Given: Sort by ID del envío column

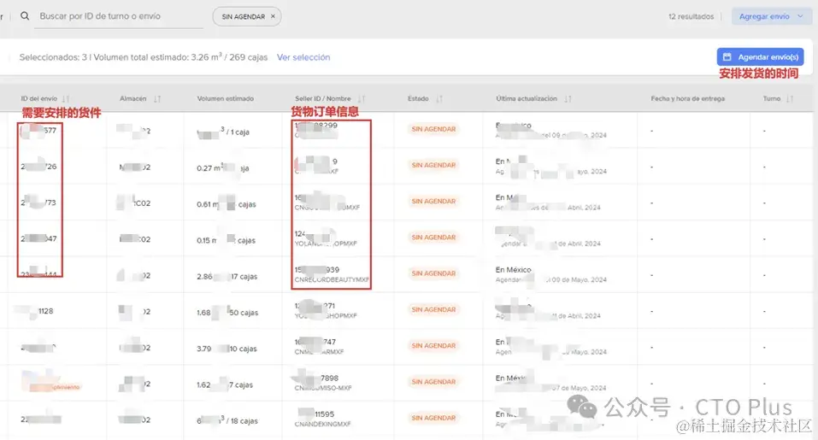Looking at the screenshot, I should [66, 98].
